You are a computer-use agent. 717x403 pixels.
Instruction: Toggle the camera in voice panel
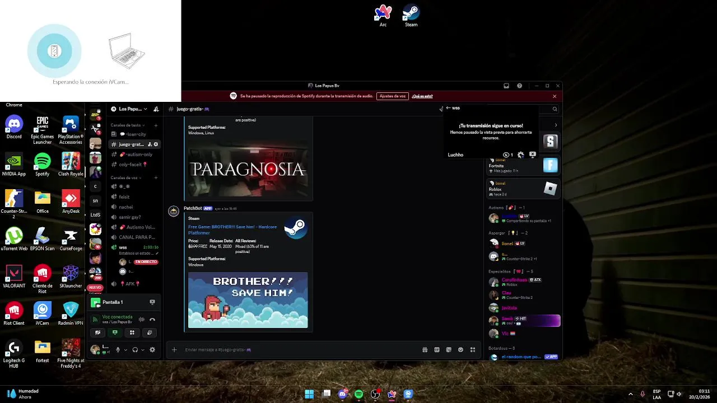[x=97, y=332]
